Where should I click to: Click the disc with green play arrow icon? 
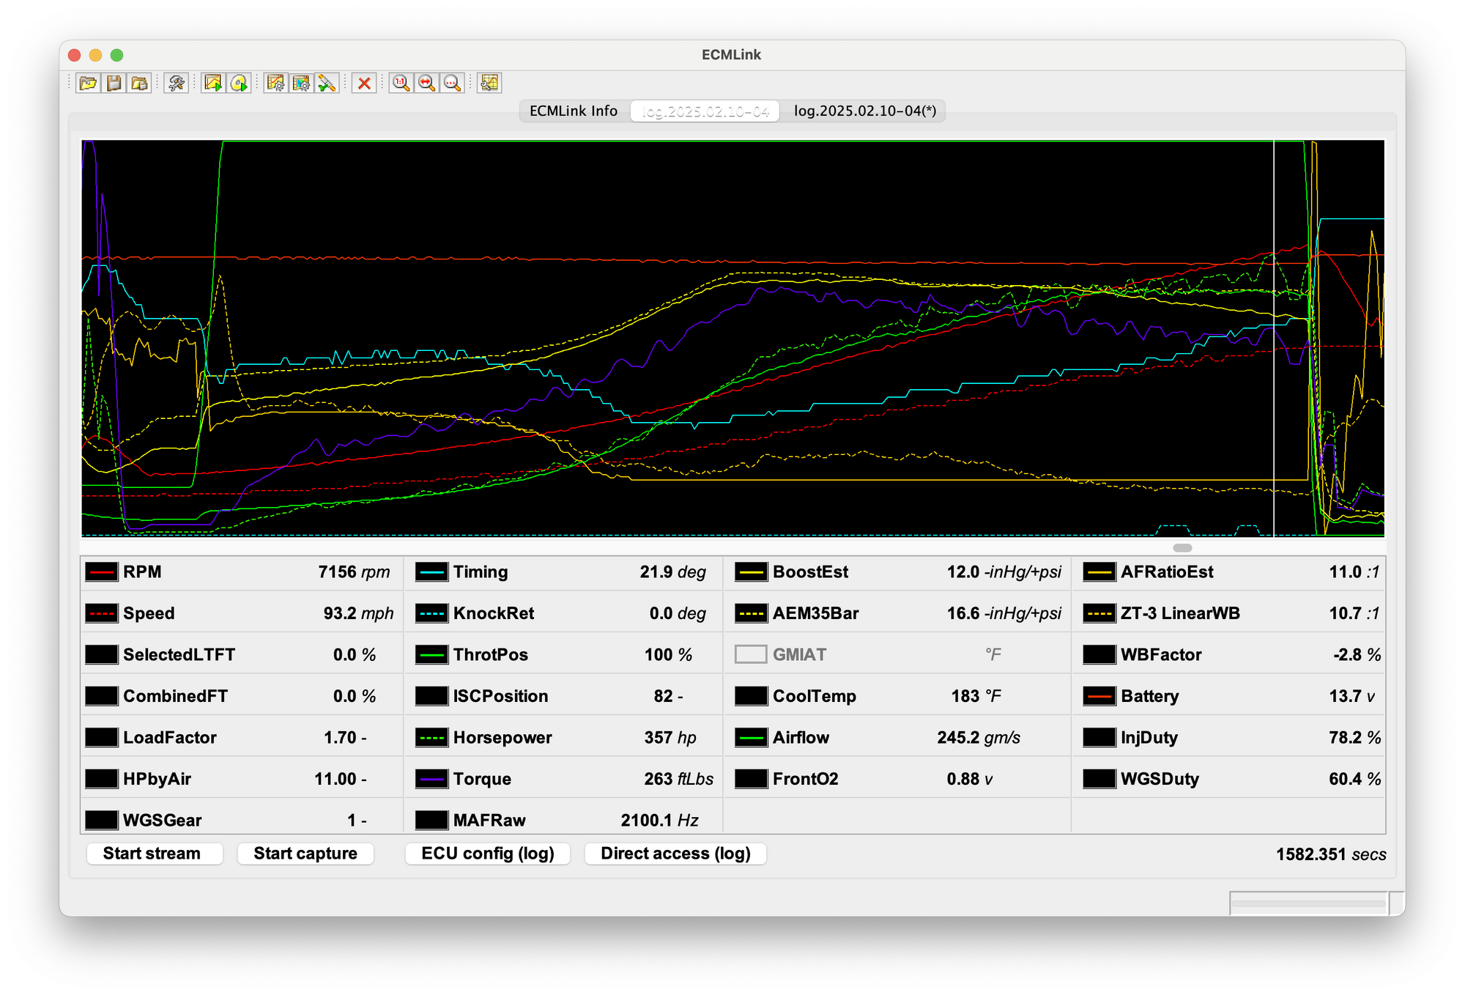pyautogui.click(x=239, y=83)
